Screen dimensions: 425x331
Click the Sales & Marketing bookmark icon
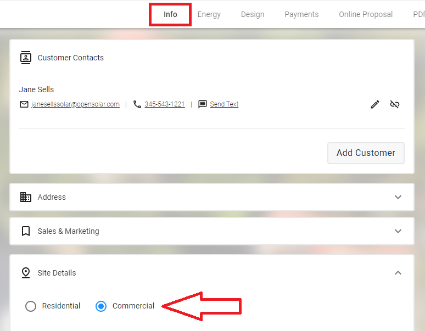tap(26, 231)
